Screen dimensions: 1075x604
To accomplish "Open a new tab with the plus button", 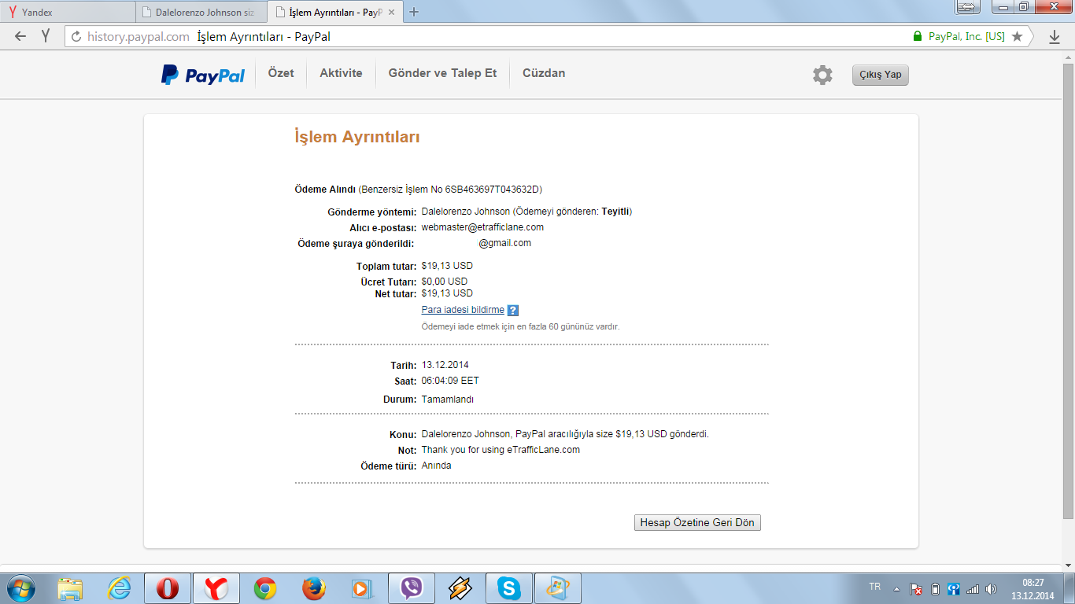I will click(x=415, y=12).
